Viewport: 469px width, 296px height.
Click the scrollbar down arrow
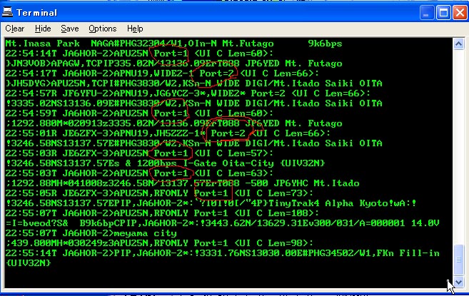458,282
